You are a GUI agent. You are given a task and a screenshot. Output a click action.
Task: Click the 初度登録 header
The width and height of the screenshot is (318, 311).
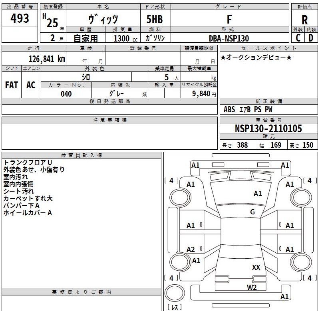[x=53, y=7]
